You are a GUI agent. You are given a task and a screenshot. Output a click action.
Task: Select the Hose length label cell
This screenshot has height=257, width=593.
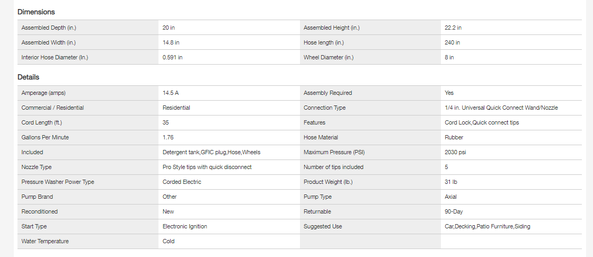[370, 42]
